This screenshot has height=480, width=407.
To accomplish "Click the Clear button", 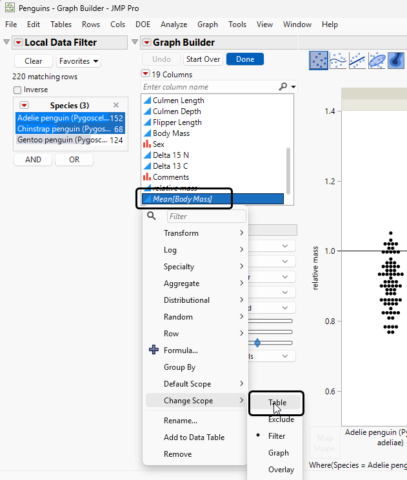I will [34, 61].
